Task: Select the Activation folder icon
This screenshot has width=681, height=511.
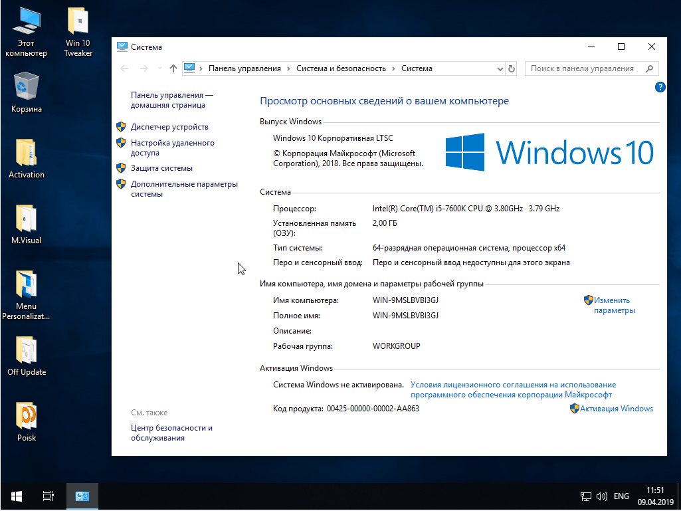Action: (x=27, y=159)
